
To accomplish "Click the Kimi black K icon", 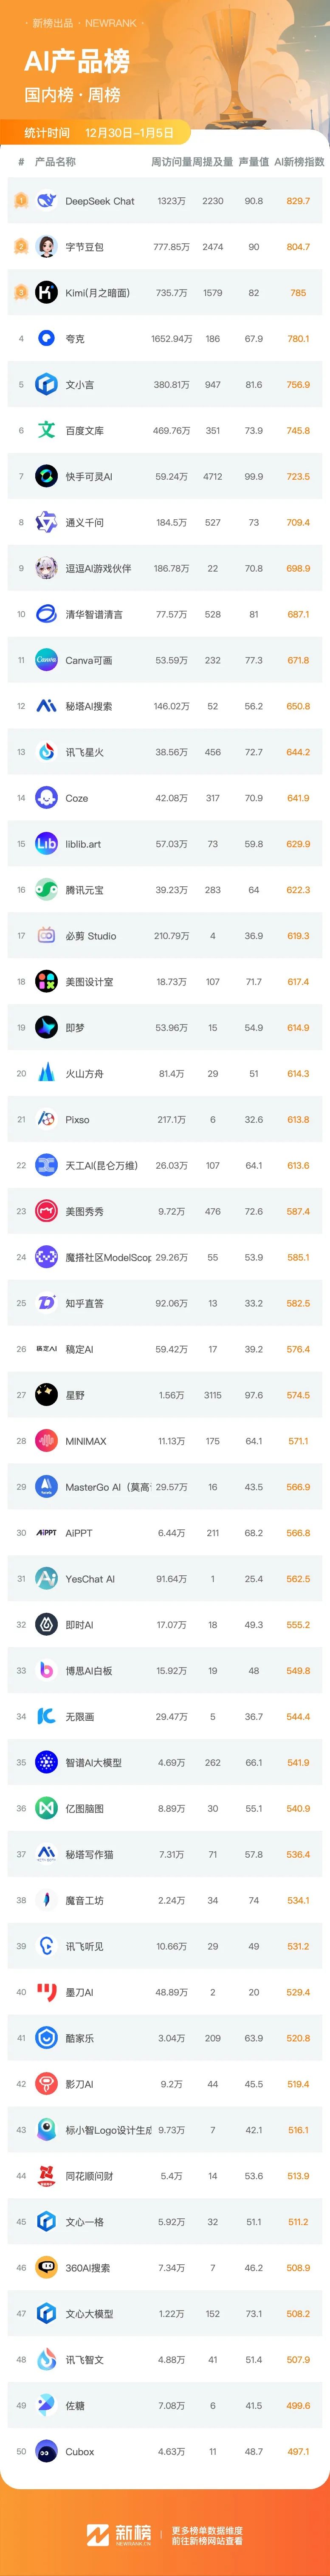I will (x=46, y=293).
